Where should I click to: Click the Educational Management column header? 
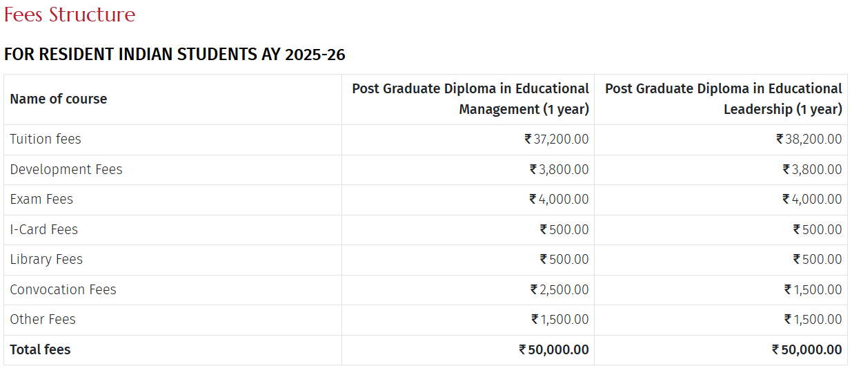pos(470,99)
